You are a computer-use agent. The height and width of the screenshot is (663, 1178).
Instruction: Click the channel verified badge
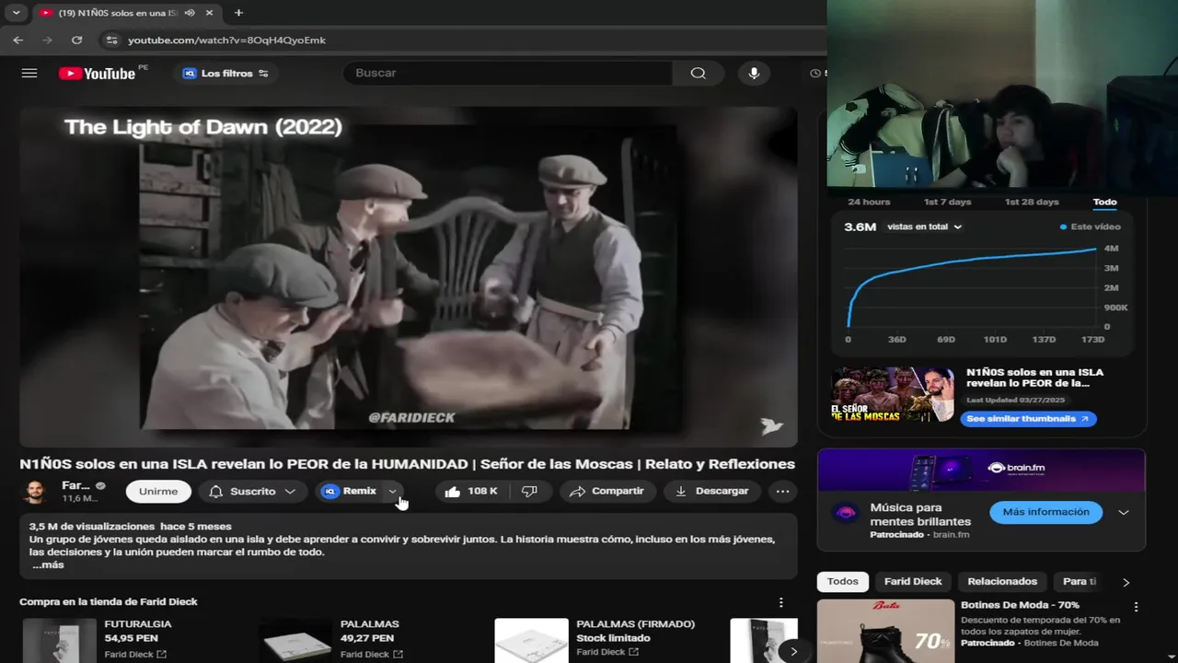100,485
